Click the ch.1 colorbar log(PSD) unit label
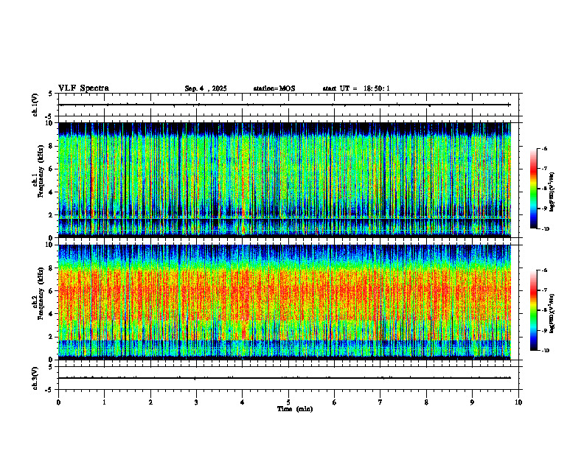 click(552, 192)
